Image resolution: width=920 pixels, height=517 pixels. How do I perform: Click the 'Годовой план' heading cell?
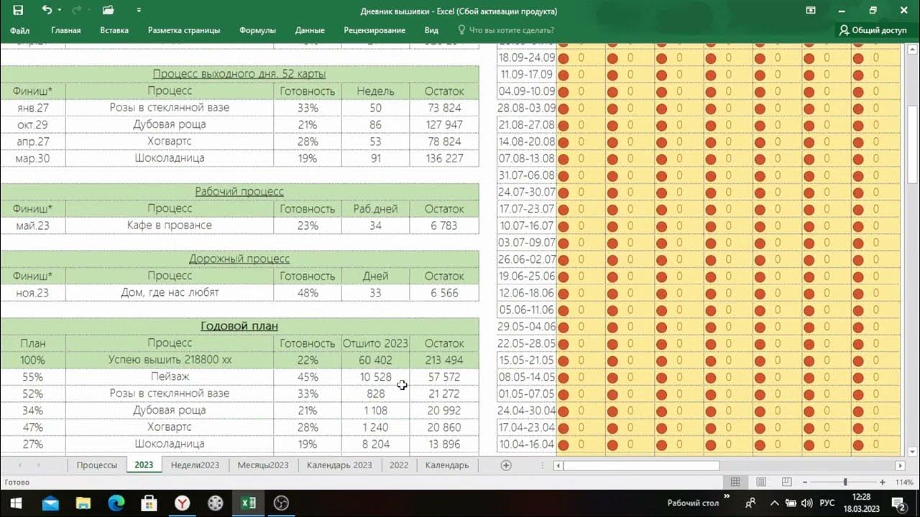point(239,326)
